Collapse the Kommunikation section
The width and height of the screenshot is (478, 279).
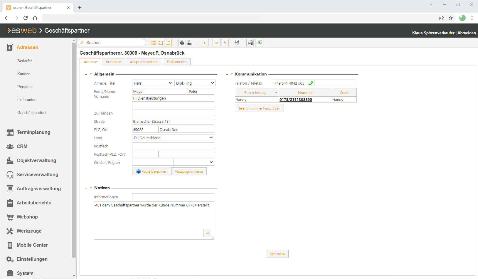pos(232,74)
